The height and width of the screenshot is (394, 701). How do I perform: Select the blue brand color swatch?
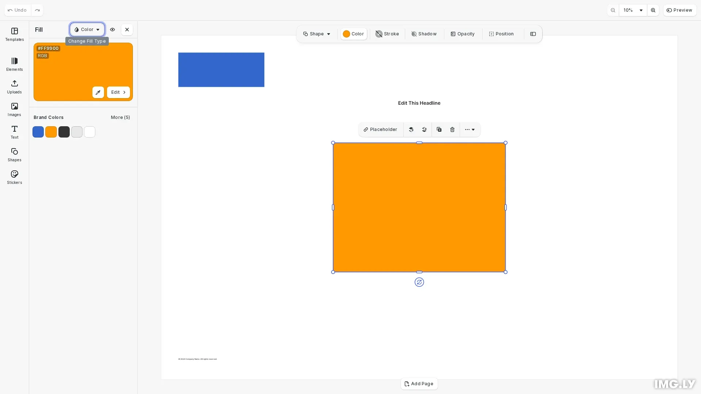tap(38, 132)
